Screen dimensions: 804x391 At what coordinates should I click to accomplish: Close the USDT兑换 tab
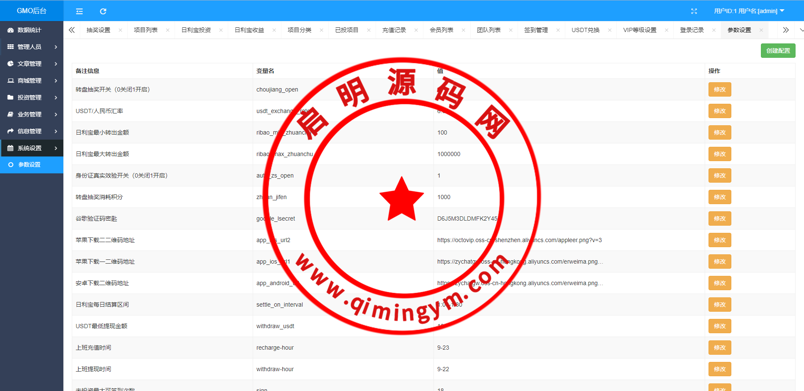click(610, 30)
